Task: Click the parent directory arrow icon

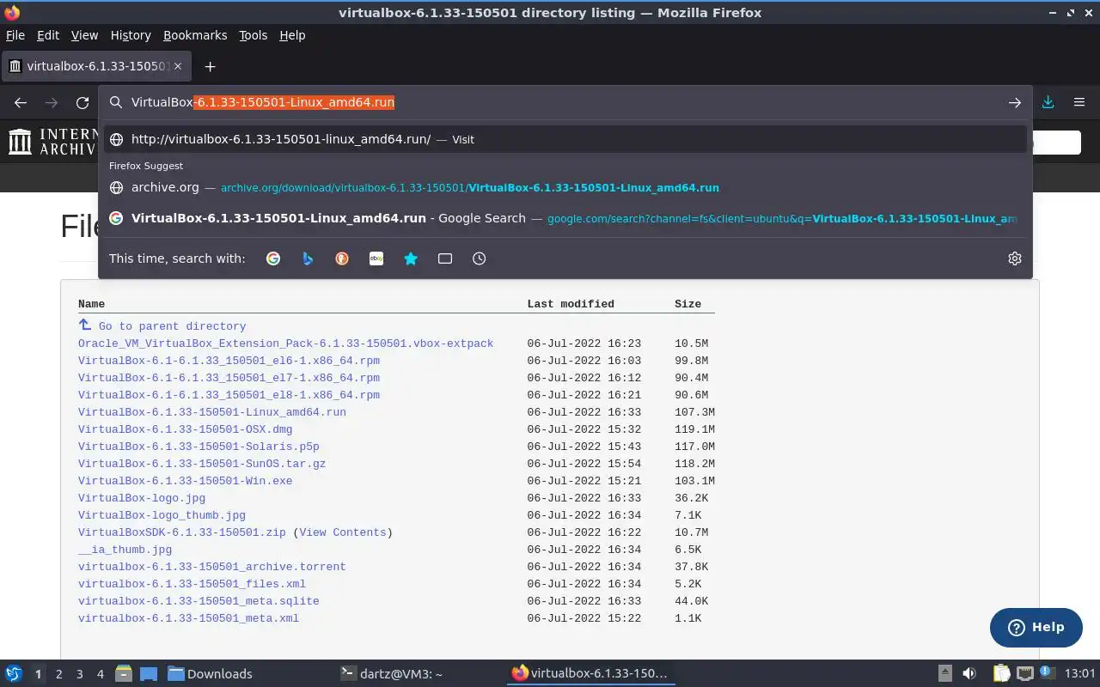Action: (x=84, y=325)
